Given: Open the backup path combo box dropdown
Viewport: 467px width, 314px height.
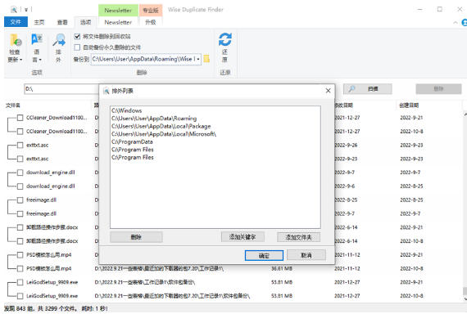Looking at the screenshot, I should pyautogui.click(x=198, y=59).
